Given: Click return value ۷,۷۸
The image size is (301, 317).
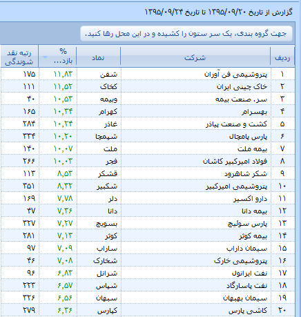Looking at the screenshot, I should pyautogui.click(x=65, y=198).
